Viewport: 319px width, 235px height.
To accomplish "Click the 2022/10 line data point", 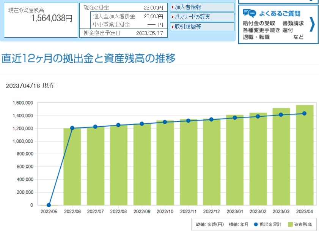I will pyautogui.click(x=165, y=122).
